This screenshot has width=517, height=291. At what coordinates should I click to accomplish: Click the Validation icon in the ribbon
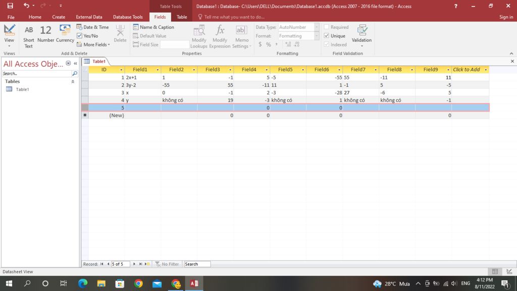tap(361, 35)
